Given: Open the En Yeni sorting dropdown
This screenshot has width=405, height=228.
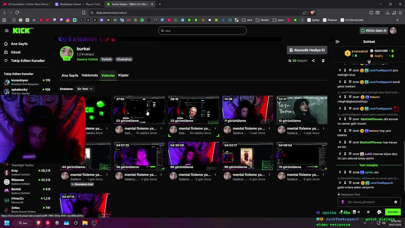Looking at the screenshot, I should (x=85, y=89).
